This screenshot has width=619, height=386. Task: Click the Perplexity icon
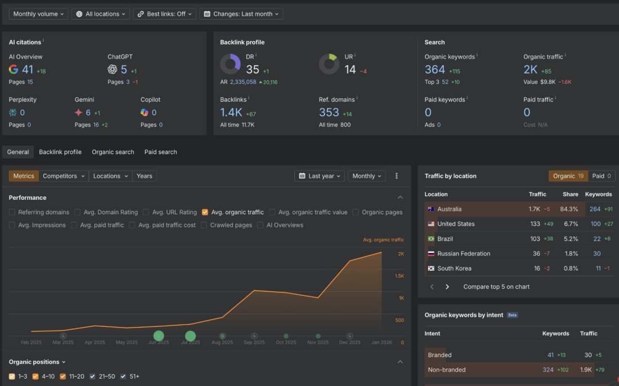click(12, 112)
